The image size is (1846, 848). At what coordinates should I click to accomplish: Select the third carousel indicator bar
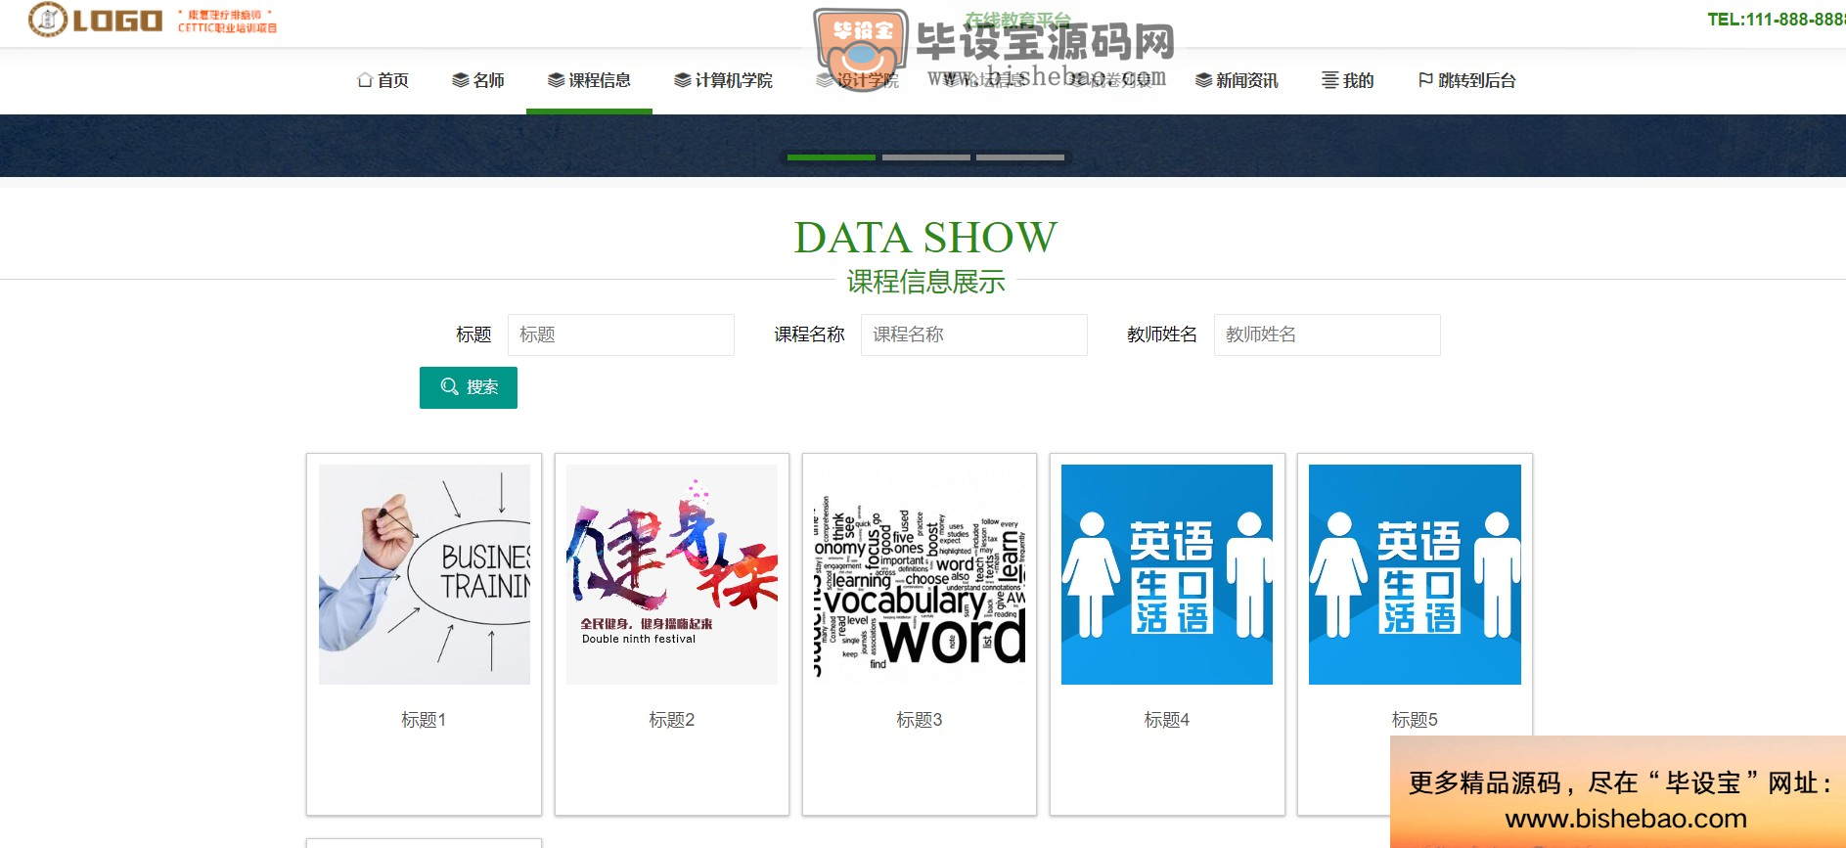[x=1020, y=157]
